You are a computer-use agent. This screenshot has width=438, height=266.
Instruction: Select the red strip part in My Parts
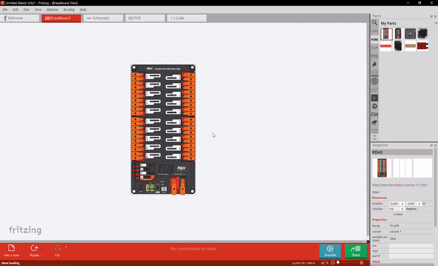[386, 46]
